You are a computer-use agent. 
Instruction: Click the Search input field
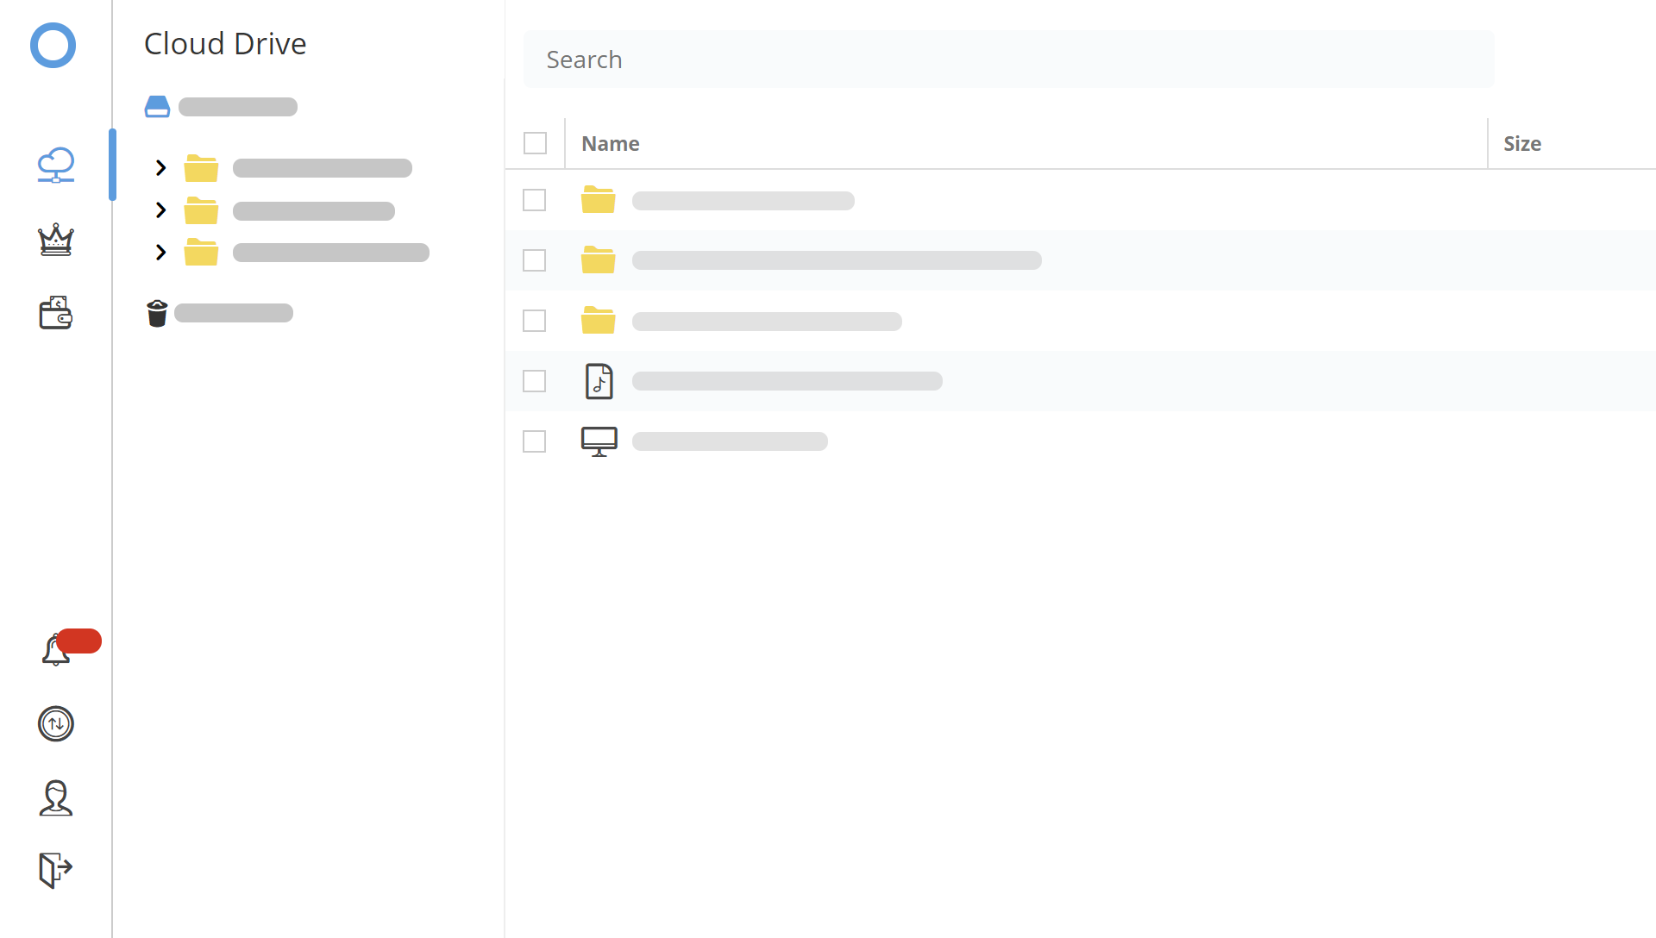(1007, 59)
